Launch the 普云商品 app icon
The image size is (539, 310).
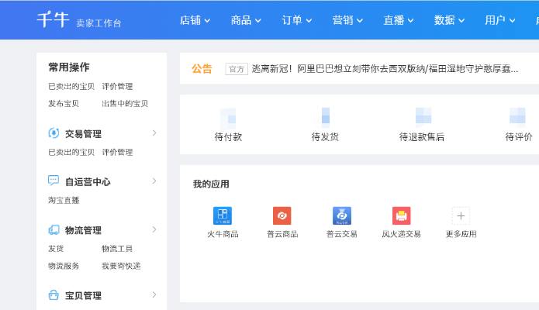282,215
